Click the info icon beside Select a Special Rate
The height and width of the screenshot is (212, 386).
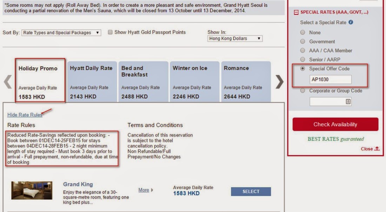point(351,22)
